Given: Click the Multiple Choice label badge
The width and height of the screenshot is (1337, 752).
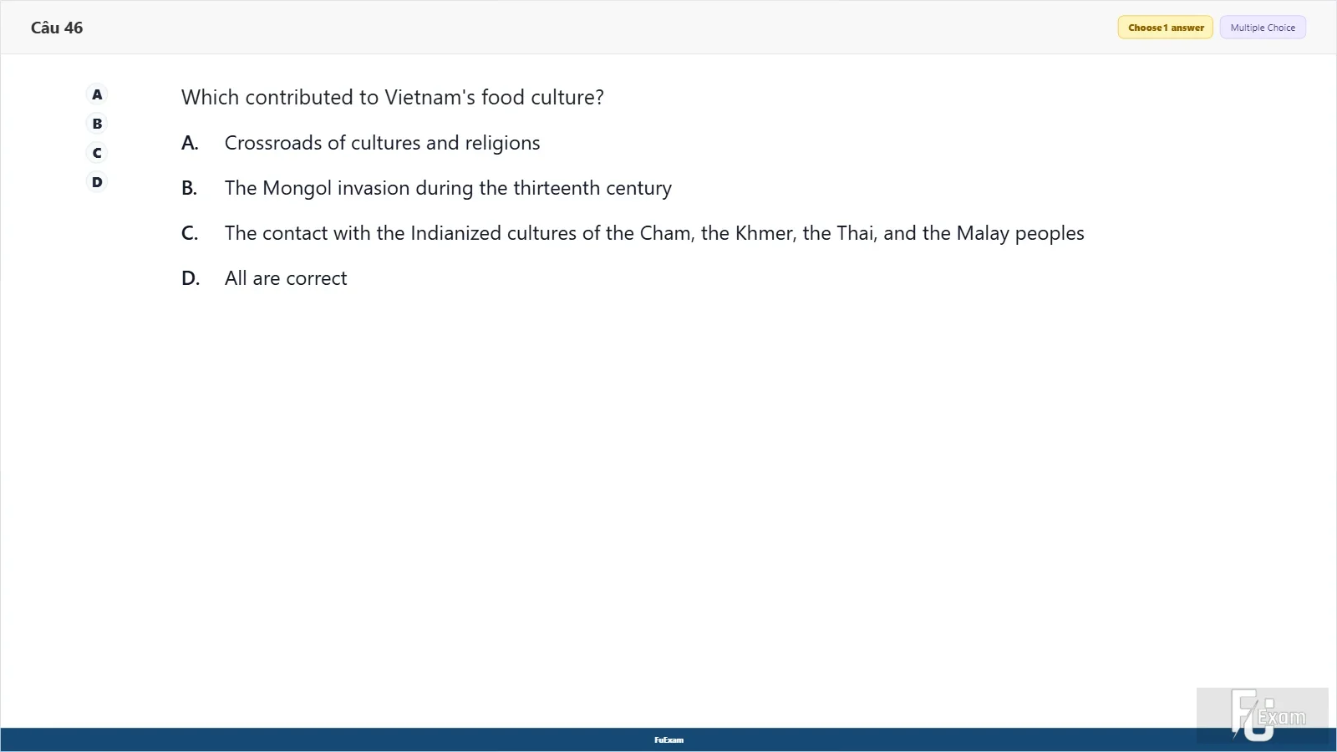Looking at the screenshot, I should pos(1263,28).
